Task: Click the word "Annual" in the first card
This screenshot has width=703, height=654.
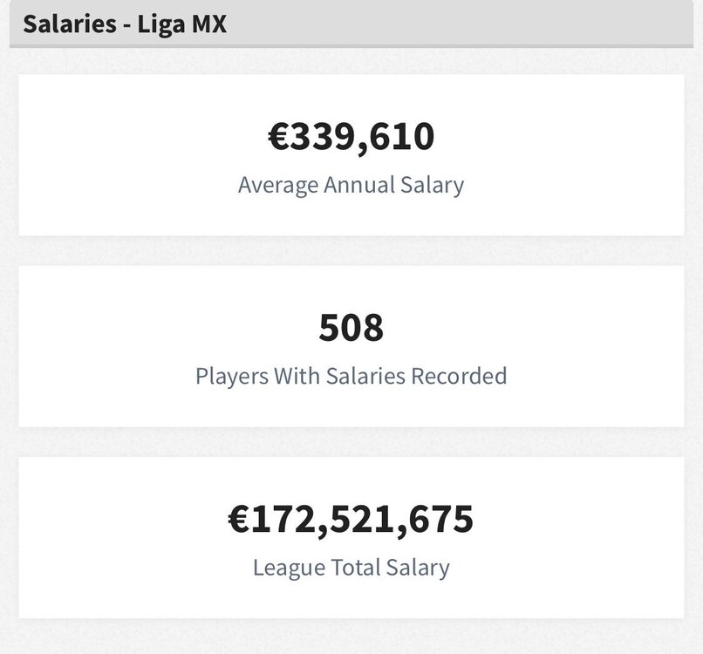Action: coord(359,185)
